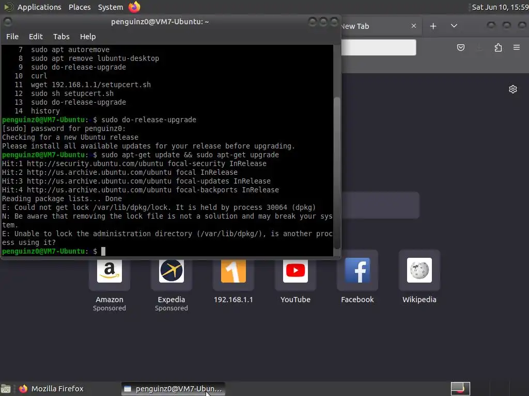Open the terminal File menu
Viewport: 529px width, 396px height.
click(12, 37)
